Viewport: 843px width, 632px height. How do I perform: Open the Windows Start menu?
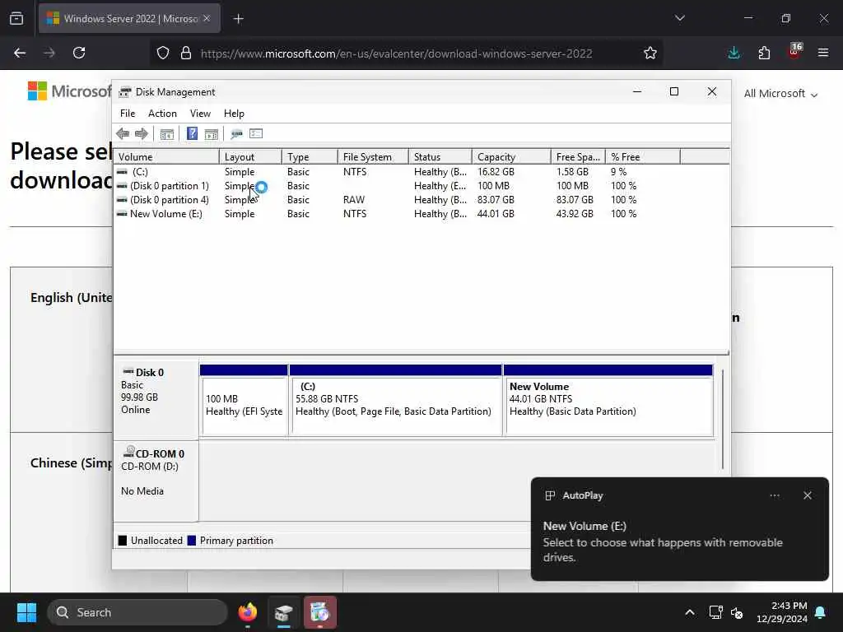[26, 612]
